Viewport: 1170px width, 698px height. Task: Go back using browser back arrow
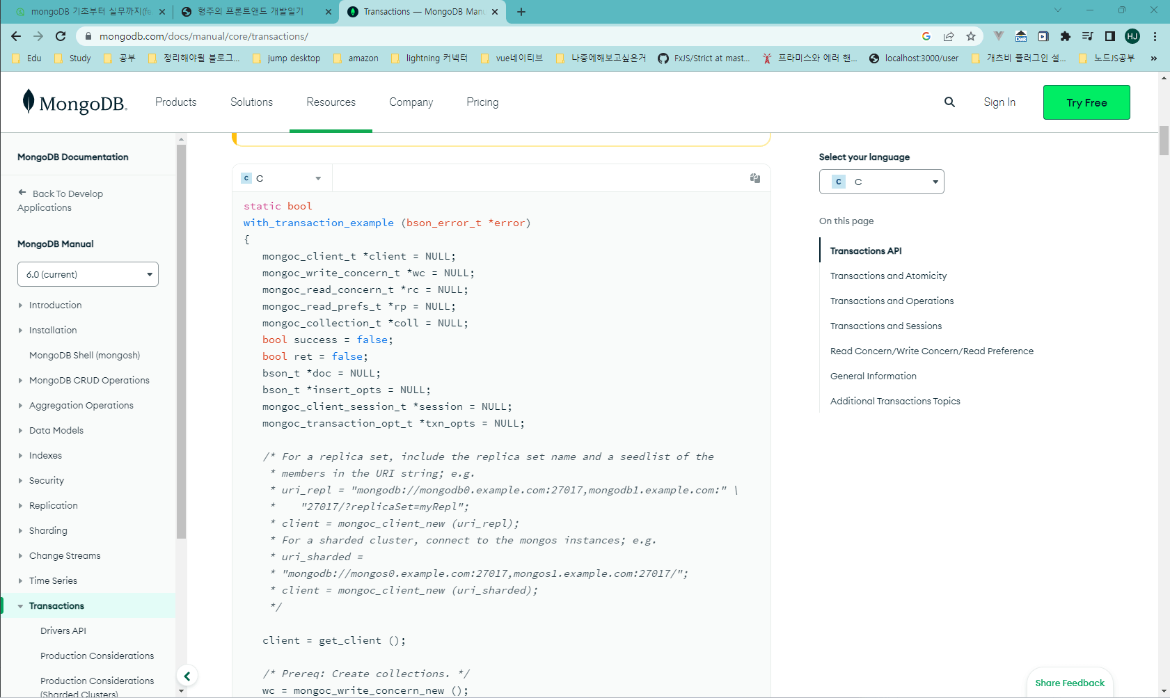pyautogui.click(x=16, y=36)
